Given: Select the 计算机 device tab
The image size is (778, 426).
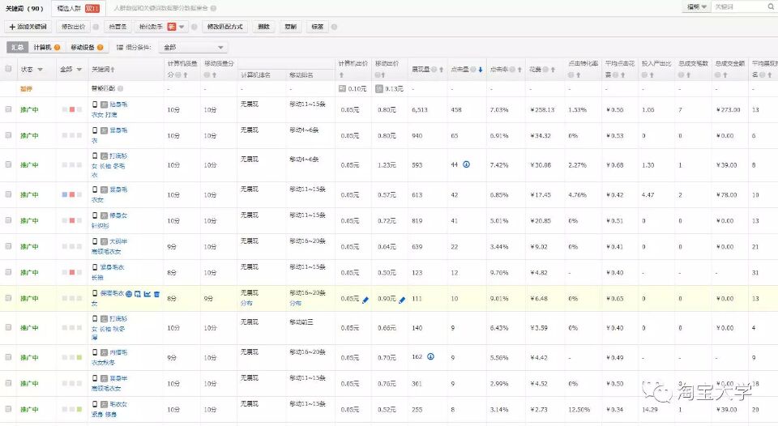Looking at the screenshot, I should click(x=46, y=48).
